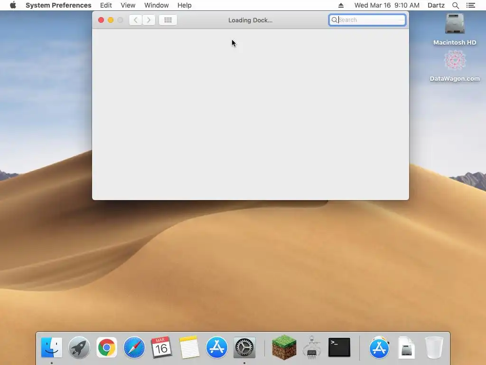
Task: Go forward in System Preferences
Action: point(149,20)
